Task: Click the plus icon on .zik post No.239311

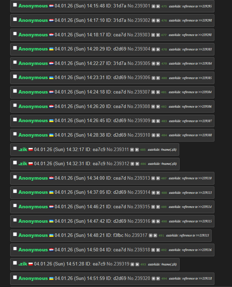Action: (132, 150)
